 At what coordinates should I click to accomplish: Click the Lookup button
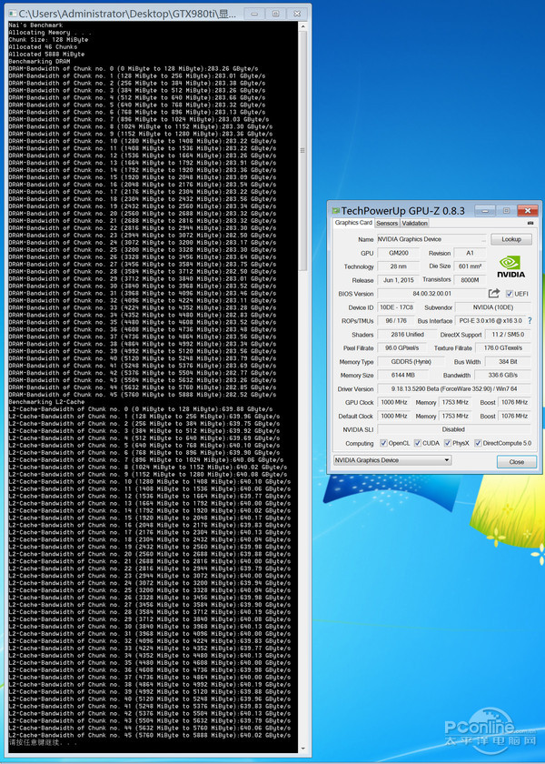click(x=510, y=239)
